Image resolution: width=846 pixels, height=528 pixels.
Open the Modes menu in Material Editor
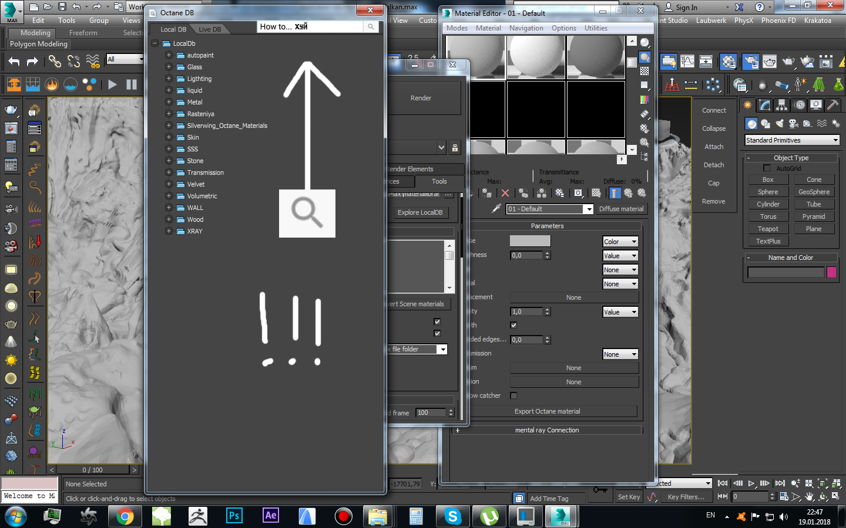457,28
